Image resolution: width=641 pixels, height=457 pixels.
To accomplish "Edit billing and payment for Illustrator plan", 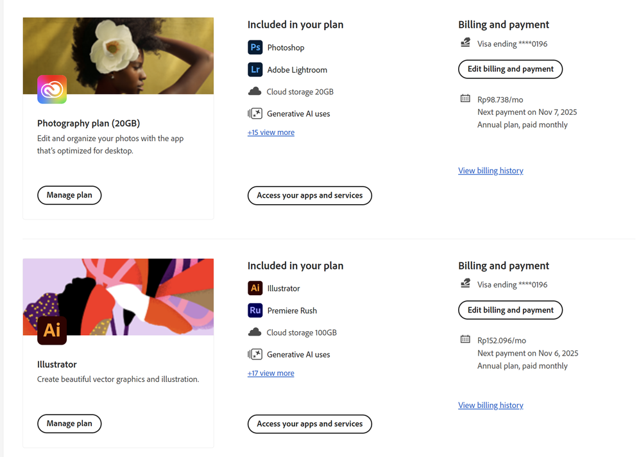I will tap(510, 310).
